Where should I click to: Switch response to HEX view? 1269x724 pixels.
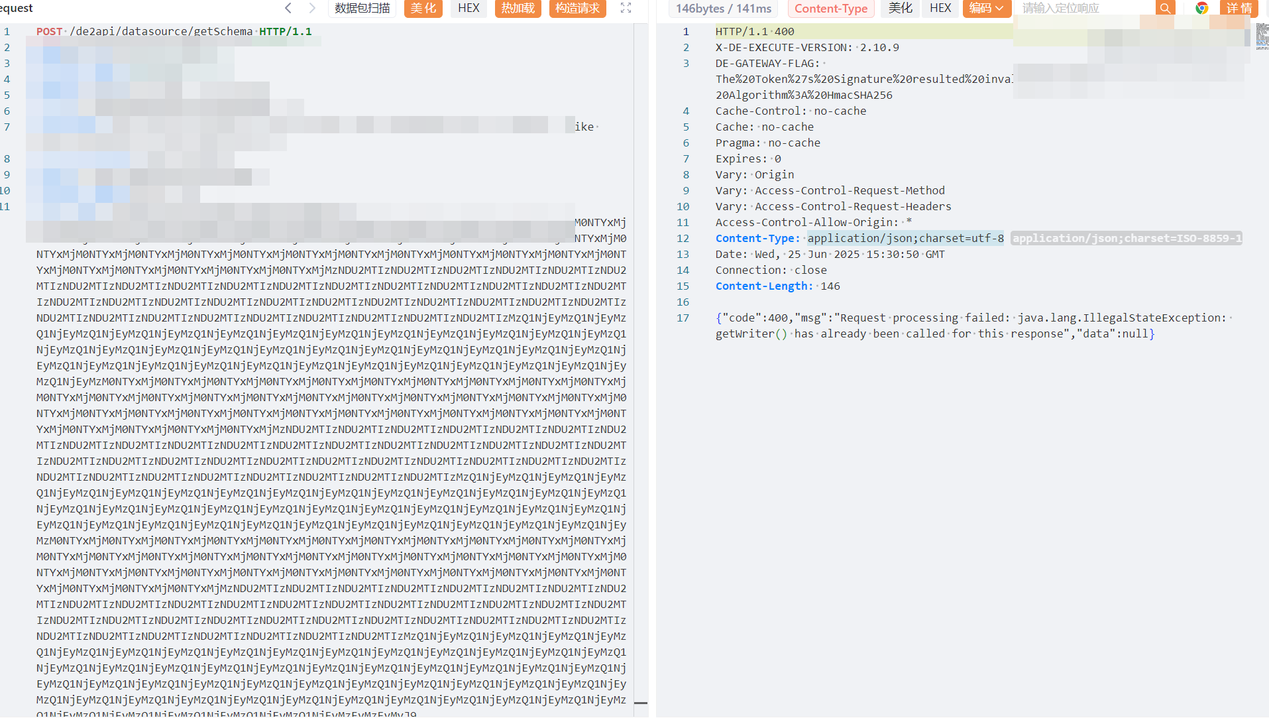coord(940,8)
